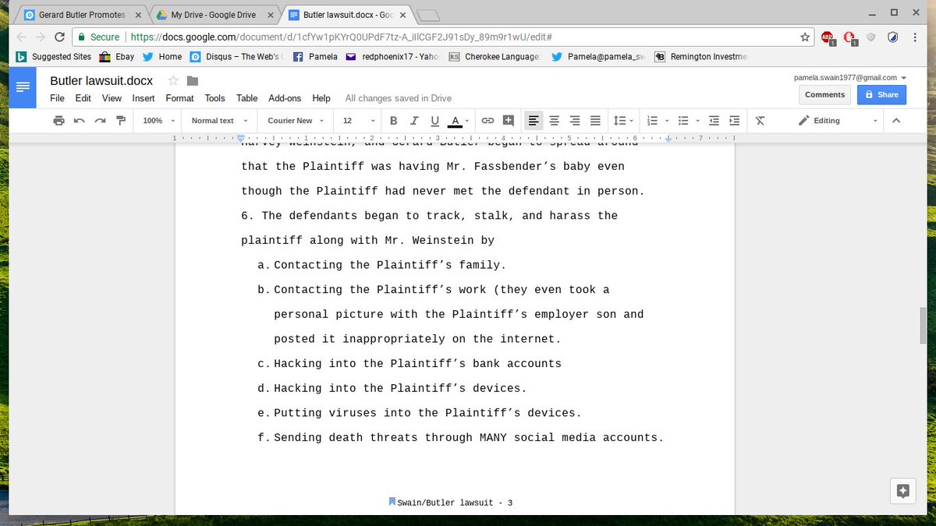Image resolution: width=936 pixels, height=526 pixels.
Task: Bookmark this page with the star icon
Action: (x=805, y=37)
